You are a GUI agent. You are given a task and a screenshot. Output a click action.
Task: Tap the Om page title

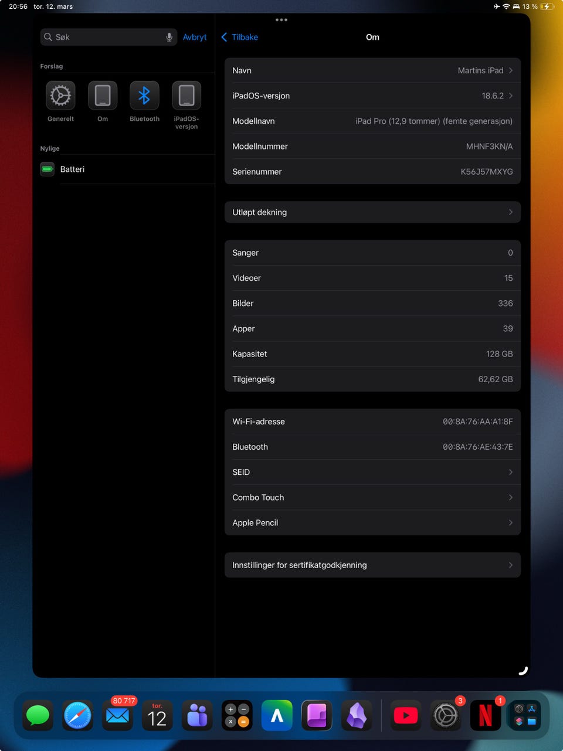click(372, 37)
